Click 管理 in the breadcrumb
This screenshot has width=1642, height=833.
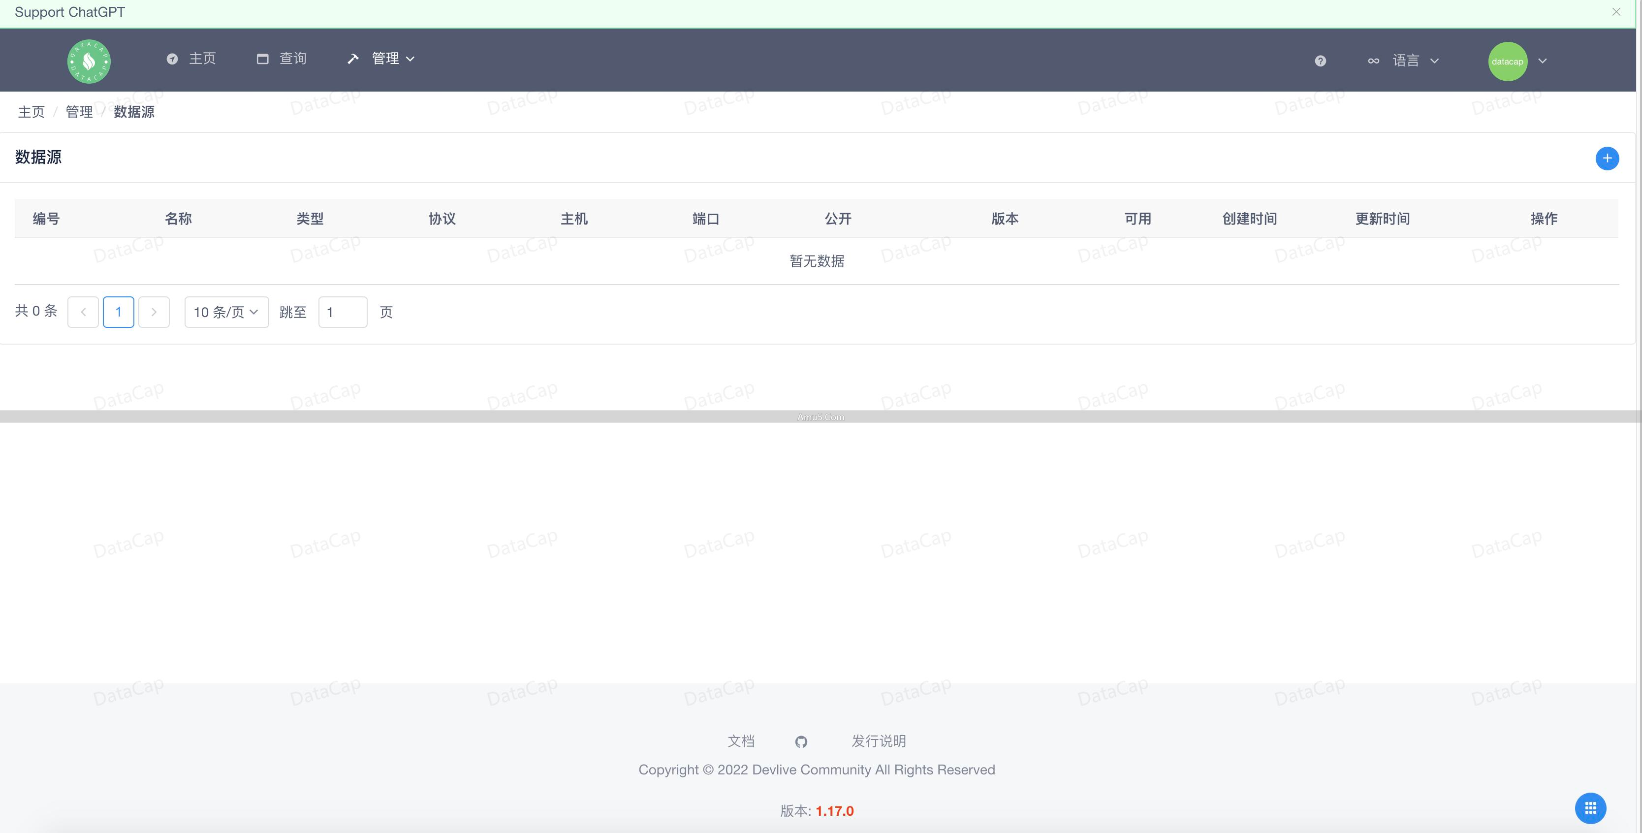pyautogui.click(x=78, y=112)
